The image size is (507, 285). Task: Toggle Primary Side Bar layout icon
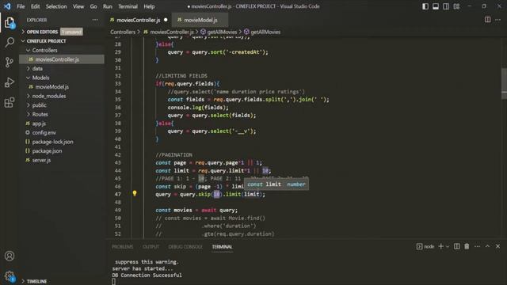click(x=425, y=6)
